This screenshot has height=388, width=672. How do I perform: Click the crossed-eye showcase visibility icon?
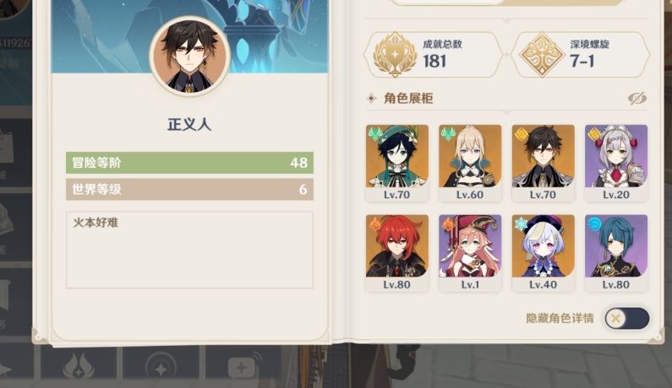click(637, 99)
